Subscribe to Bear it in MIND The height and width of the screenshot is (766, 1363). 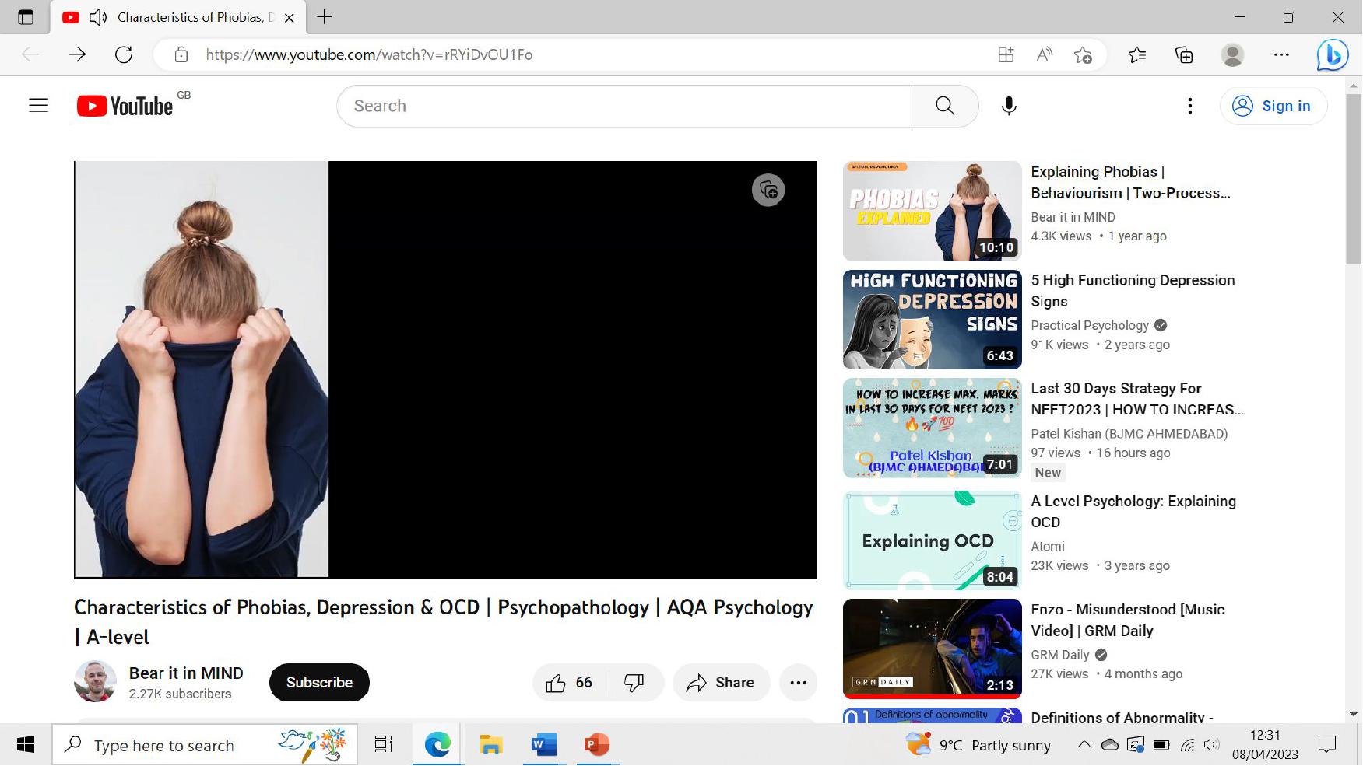tap(319, 683)
